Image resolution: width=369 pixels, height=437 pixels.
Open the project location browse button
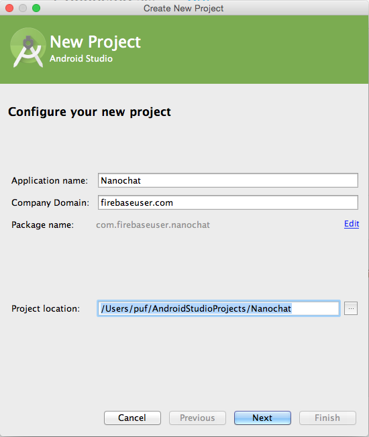(351, 308)
